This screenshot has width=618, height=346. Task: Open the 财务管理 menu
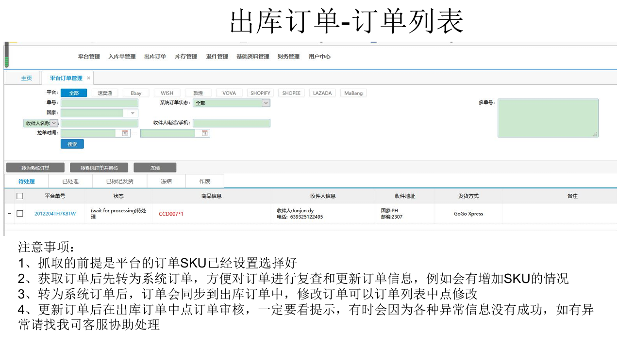(289, 57)
